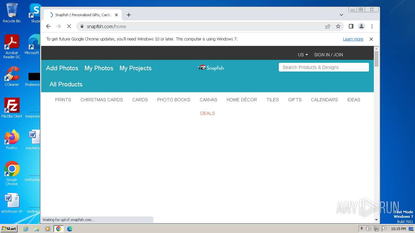
Task: Click the address bar URL
Action: pos(106,27)
